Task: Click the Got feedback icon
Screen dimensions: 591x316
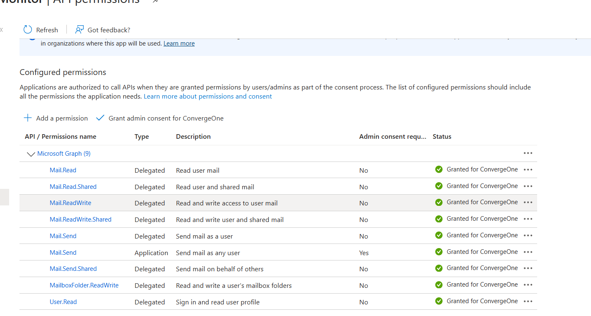Action: pyautogui.click(x=80, y=30)
